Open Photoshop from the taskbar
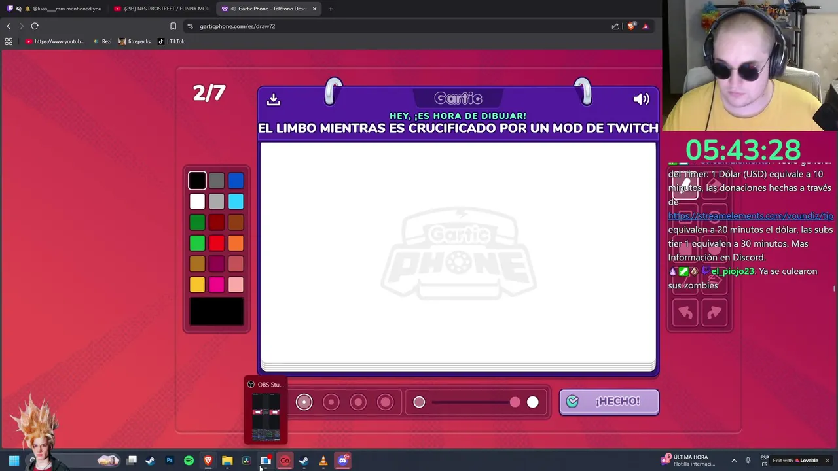 170,461
